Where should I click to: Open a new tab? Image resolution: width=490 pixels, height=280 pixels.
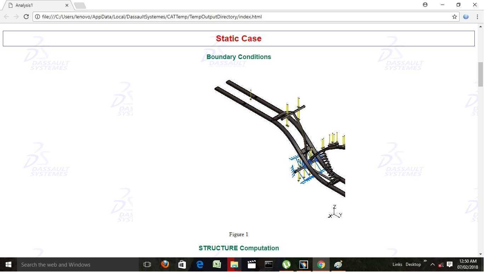[x=80, y=5]
